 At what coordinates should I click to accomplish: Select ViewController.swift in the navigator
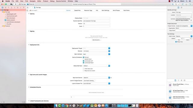(12, 16)
